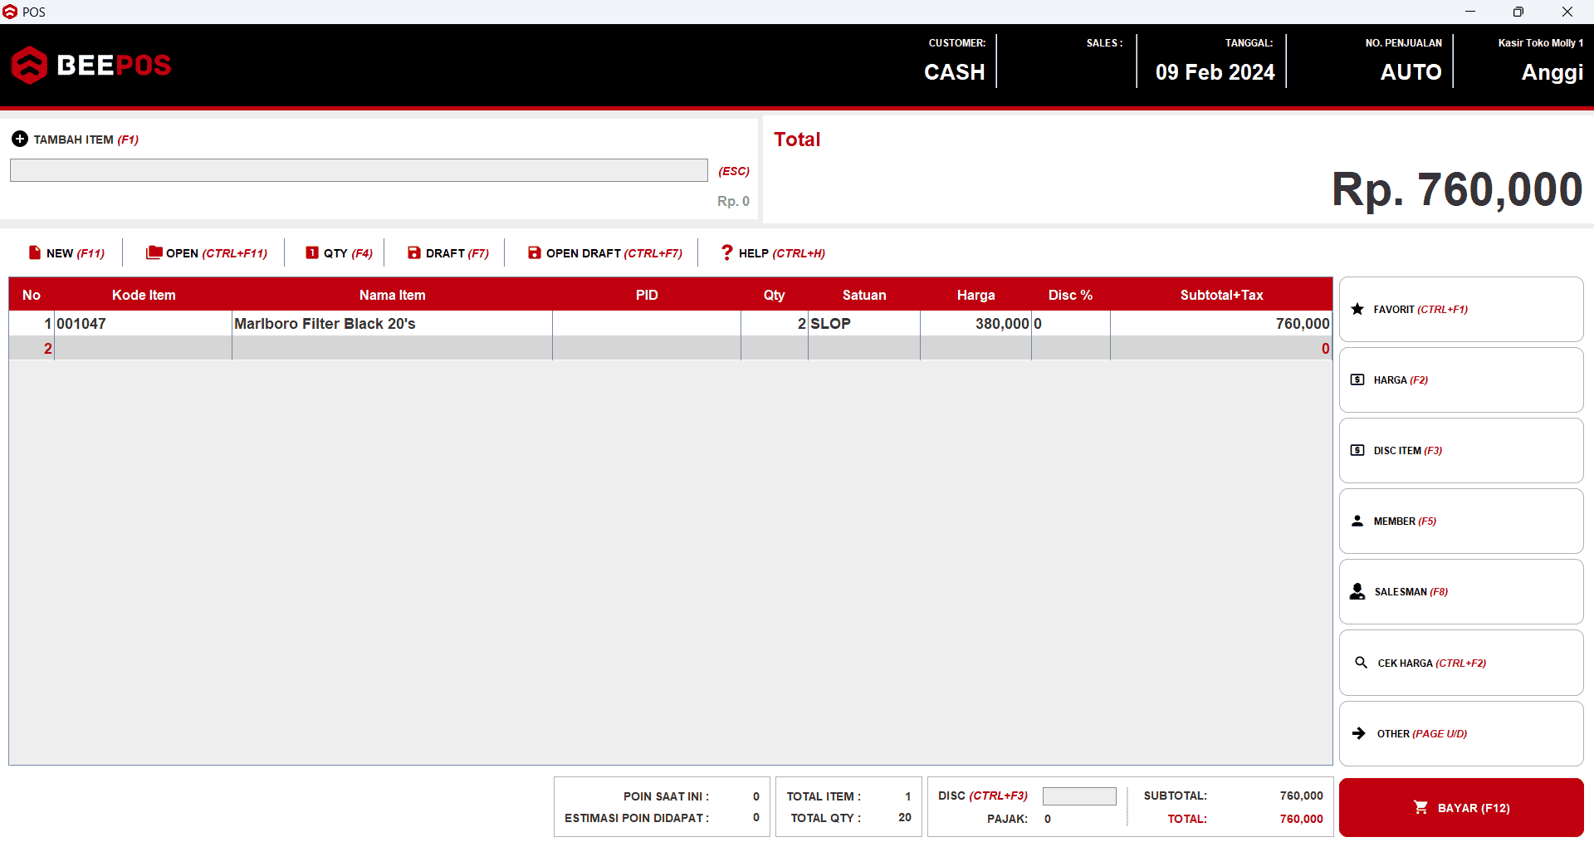Click the Disc % column header
The image size is (1594, 847).
(x=1070, y=295)
